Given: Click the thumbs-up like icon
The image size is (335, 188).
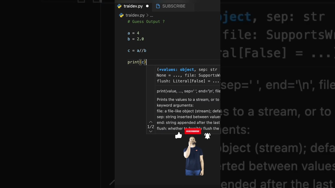Looking at the screenshot, I should pos(178,135).
